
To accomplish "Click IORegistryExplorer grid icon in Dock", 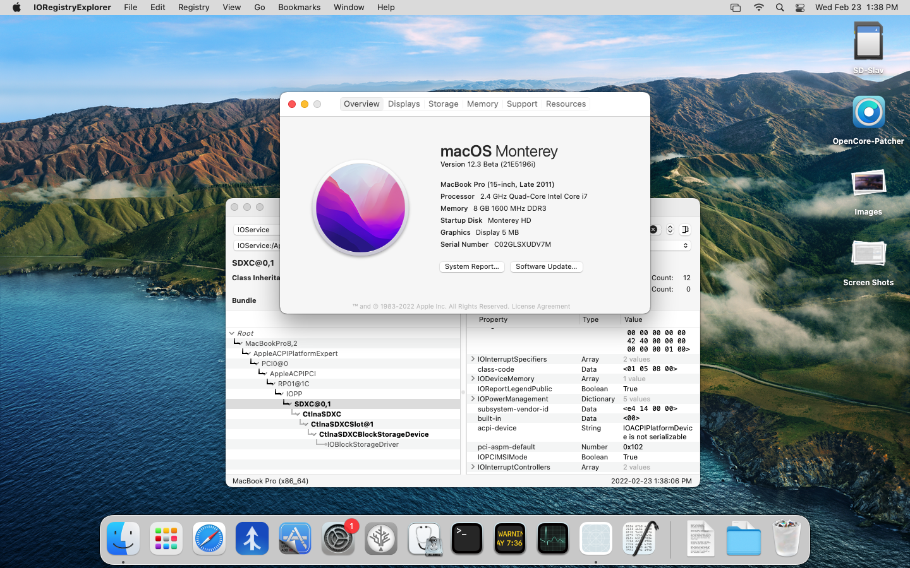I will [596, 538].
